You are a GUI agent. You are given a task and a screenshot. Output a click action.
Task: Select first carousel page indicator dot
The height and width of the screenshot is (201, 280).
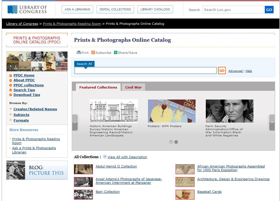click(x=171, y=142)
